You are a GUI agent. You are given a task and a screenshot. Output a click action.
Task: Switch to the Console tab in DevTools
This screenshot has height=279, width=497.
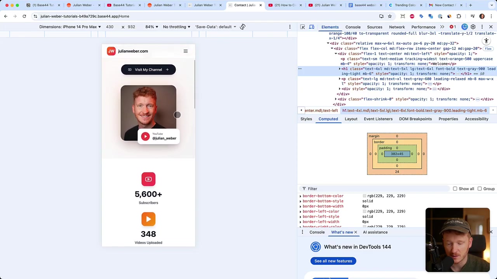point(353,27)
